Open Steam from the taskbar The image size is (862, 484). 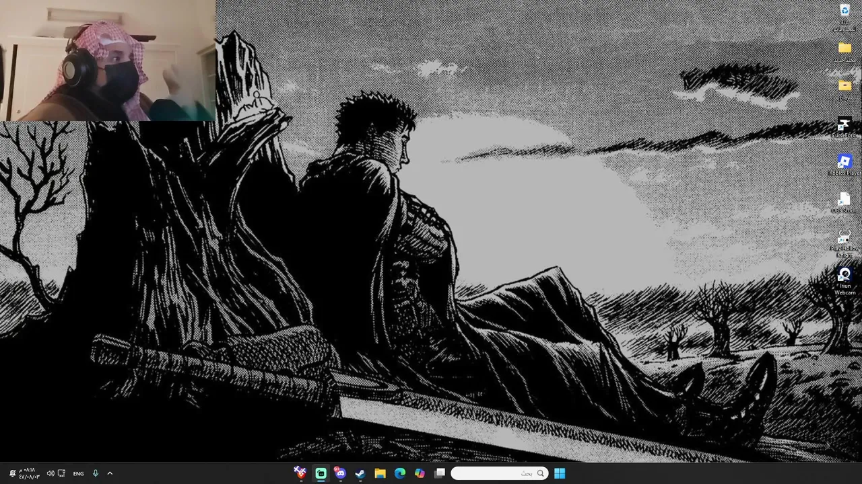[x=360, y=473]
